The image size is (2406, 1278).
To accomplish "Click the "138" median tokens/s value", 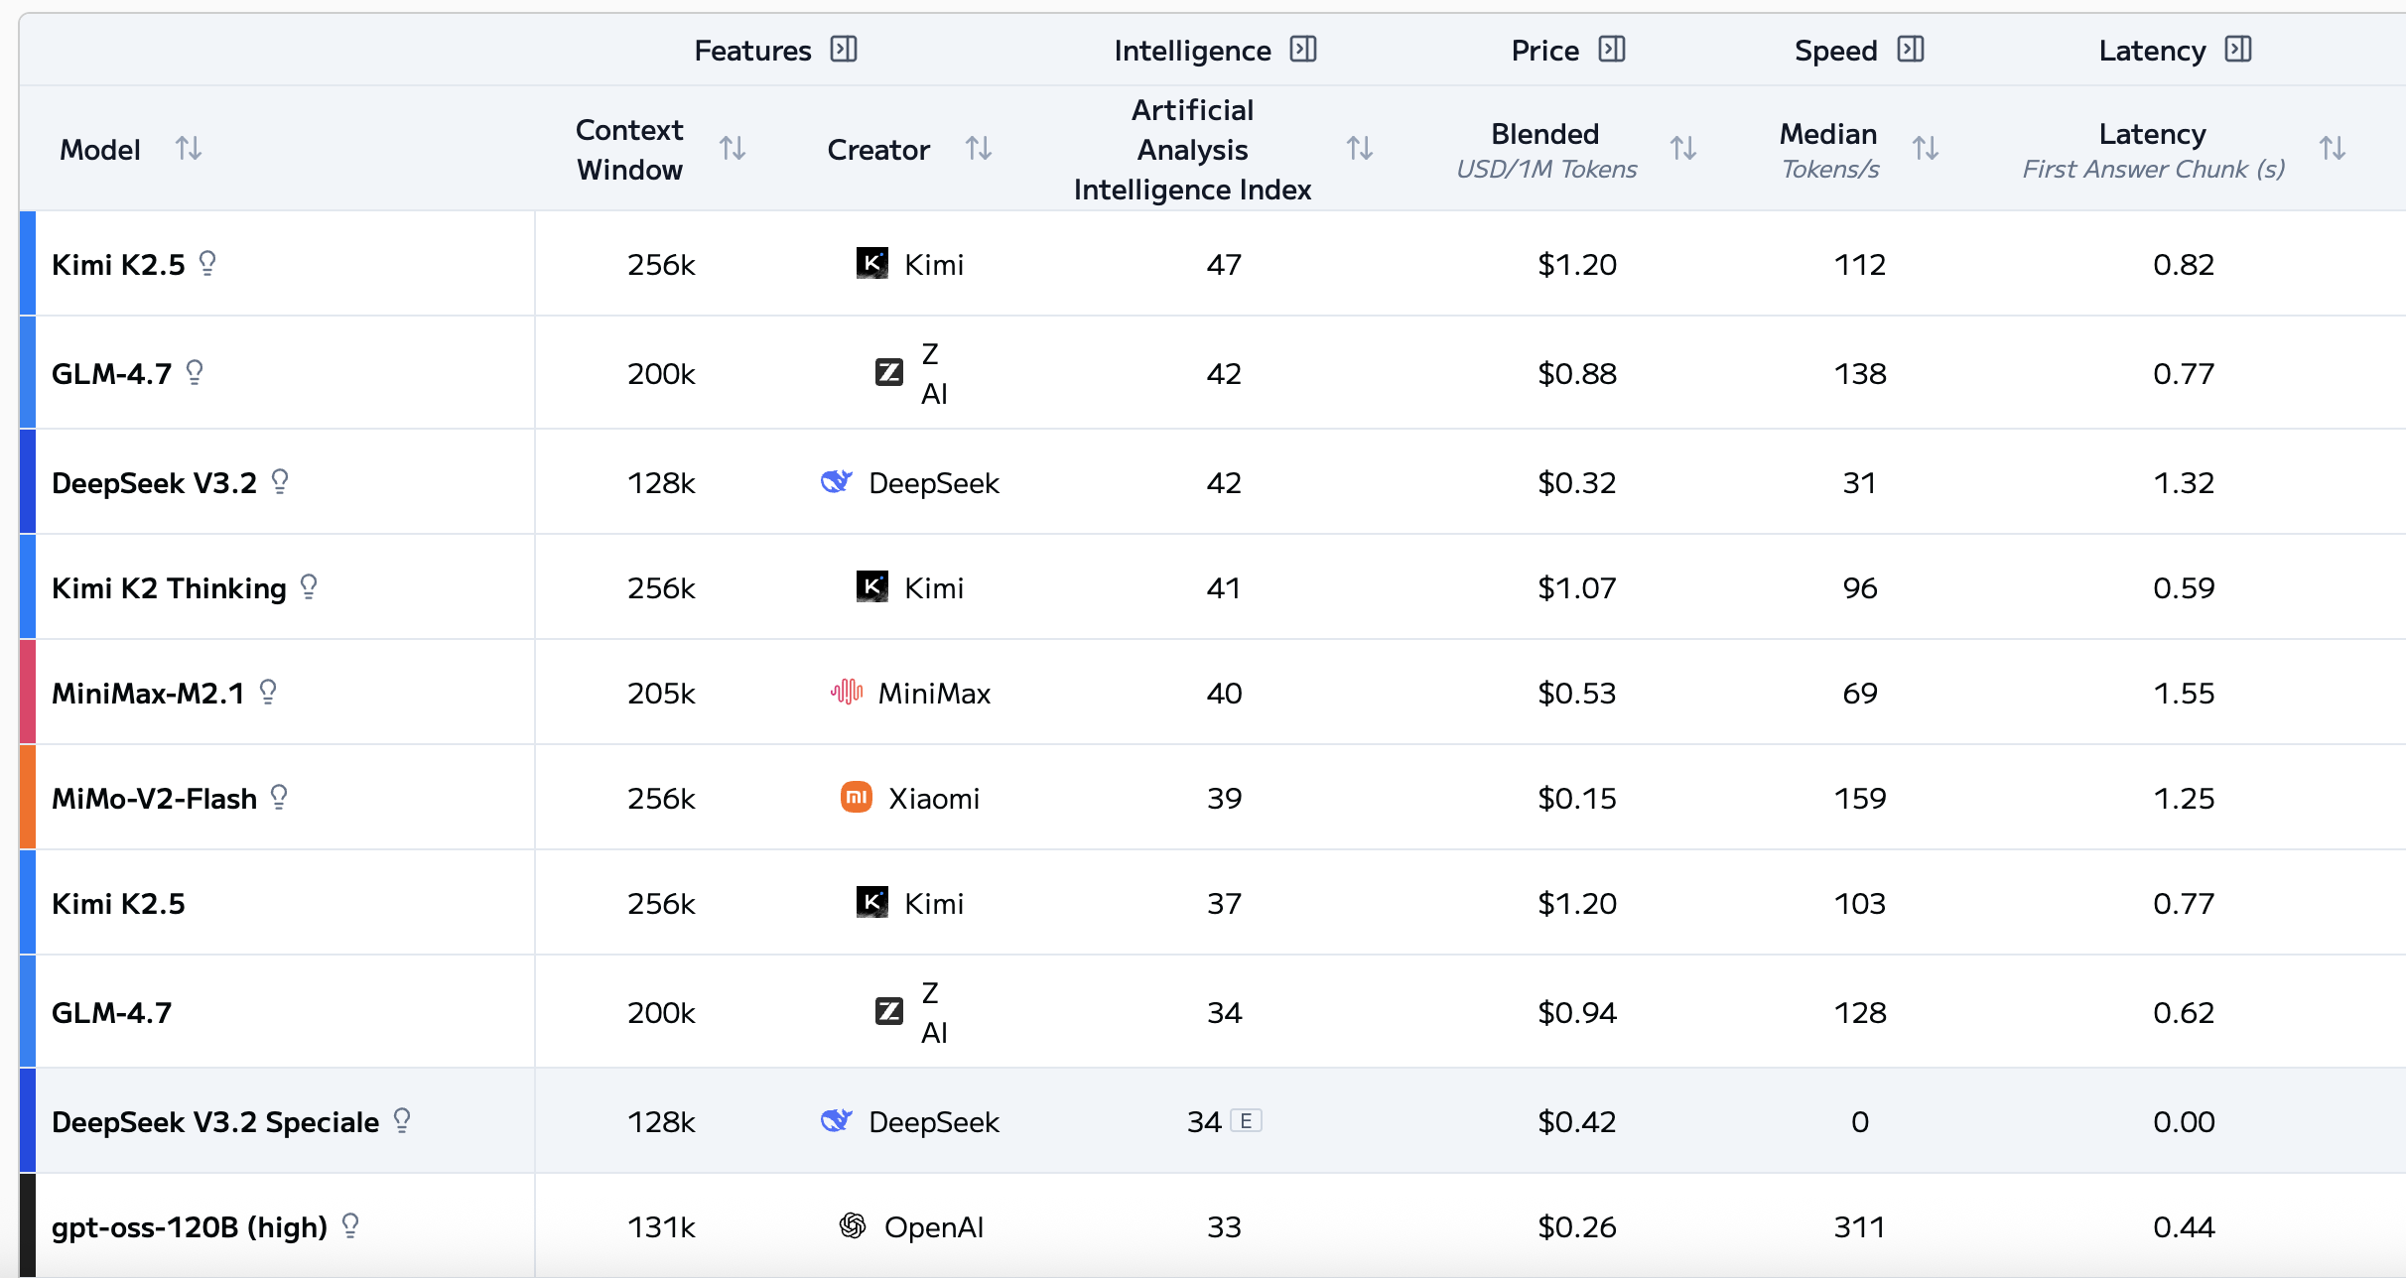I will tap(1860, 374).
